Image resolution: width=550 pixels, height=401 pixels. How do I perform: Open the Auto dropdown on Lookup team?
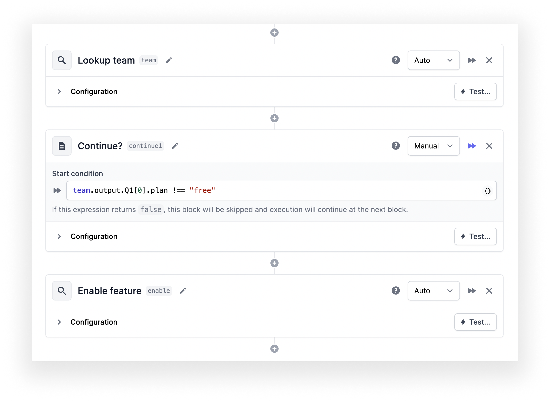tap(434, 60)
